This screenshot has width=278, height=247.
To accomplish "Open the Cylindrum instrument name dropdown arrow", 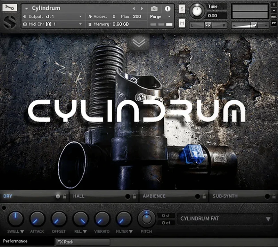I will 27,8.
